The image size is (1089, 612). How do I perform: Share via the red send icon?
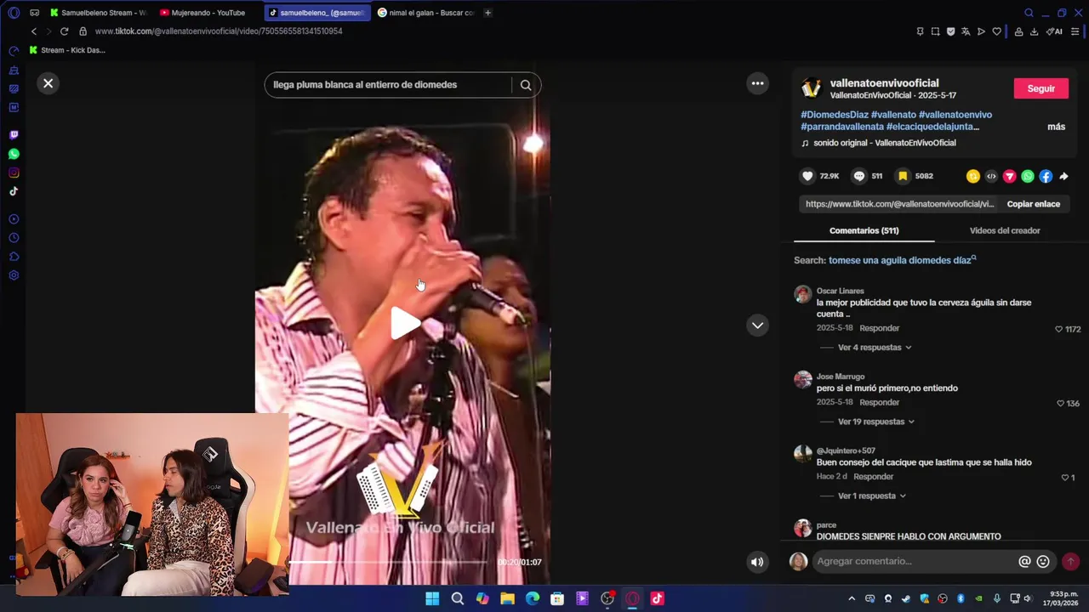(1009, 176)
